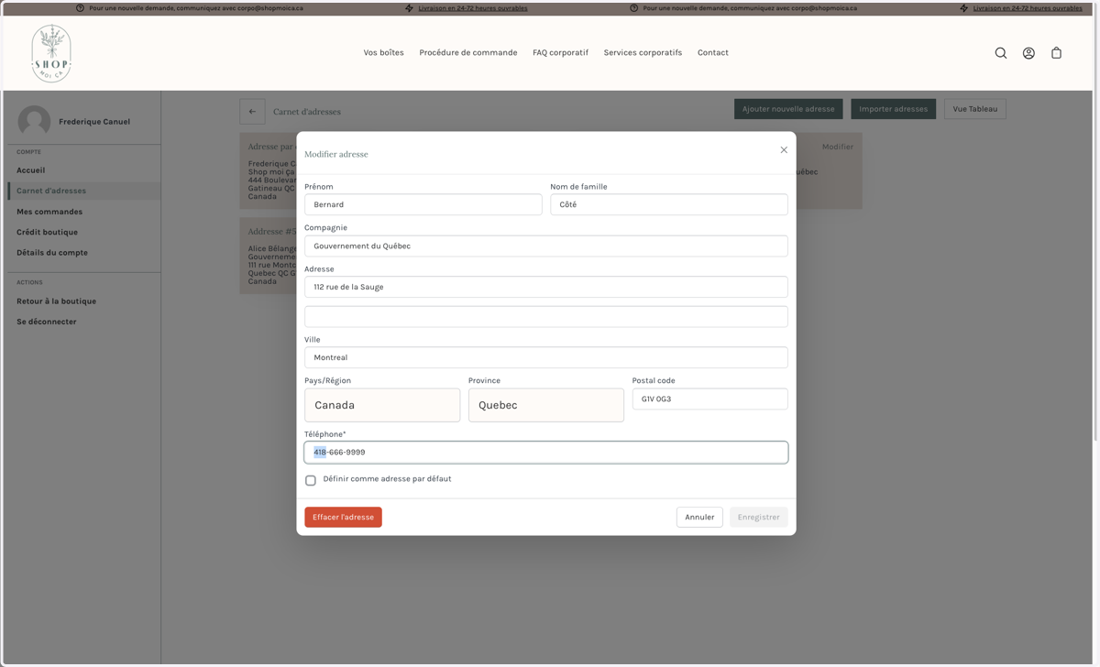This screenshot has height=667, width=1100.
Task: Click the Compagnie field
Action: [x=546, y=246]
